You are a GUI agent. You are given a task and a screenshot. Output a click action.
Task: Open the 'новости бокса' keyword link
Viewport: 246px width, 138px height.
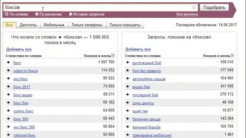(26, 71)
